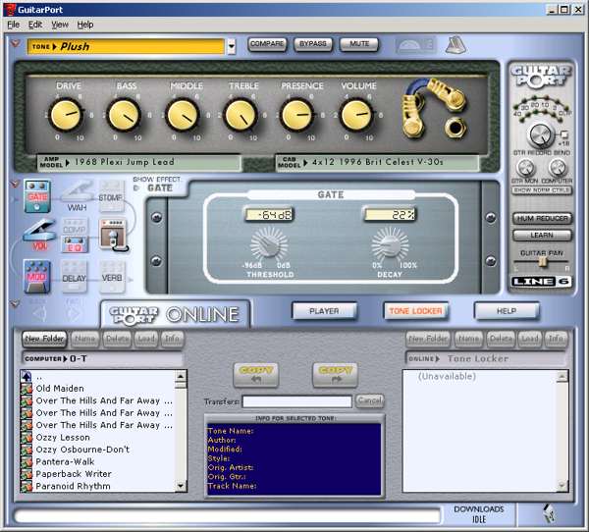Switch to the Player tab
The height and width of the screenshot is (532, 589).
[324, 311]
